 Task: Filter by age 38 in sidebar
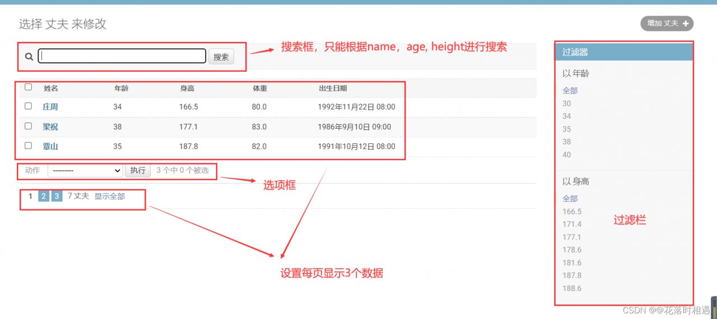tap(567, 142)
